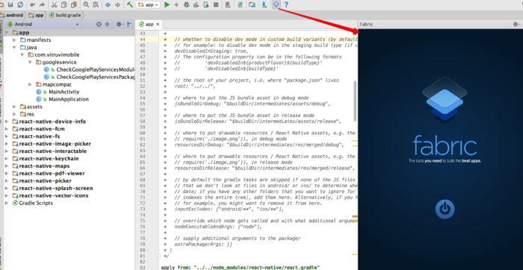Viewport: 523px width, 270px height.
Task: Open Project Structure folder icon
Action: pyautogui.click(x=252, y=4)
